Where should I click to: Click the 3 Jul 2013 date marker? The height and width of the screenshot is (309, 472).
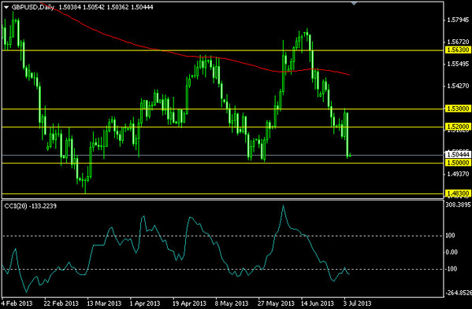pyautogui.click(x=358, y=303)
